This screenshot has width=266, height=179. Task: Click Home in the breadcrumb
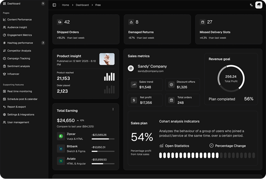coord(66,5)
